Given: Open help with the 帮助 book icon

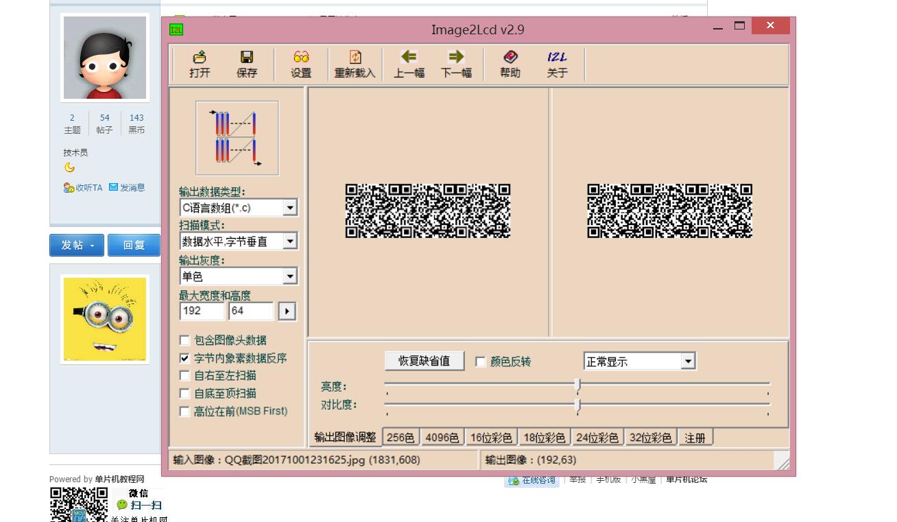Looking at the screenshot, I should coord(510,64).
